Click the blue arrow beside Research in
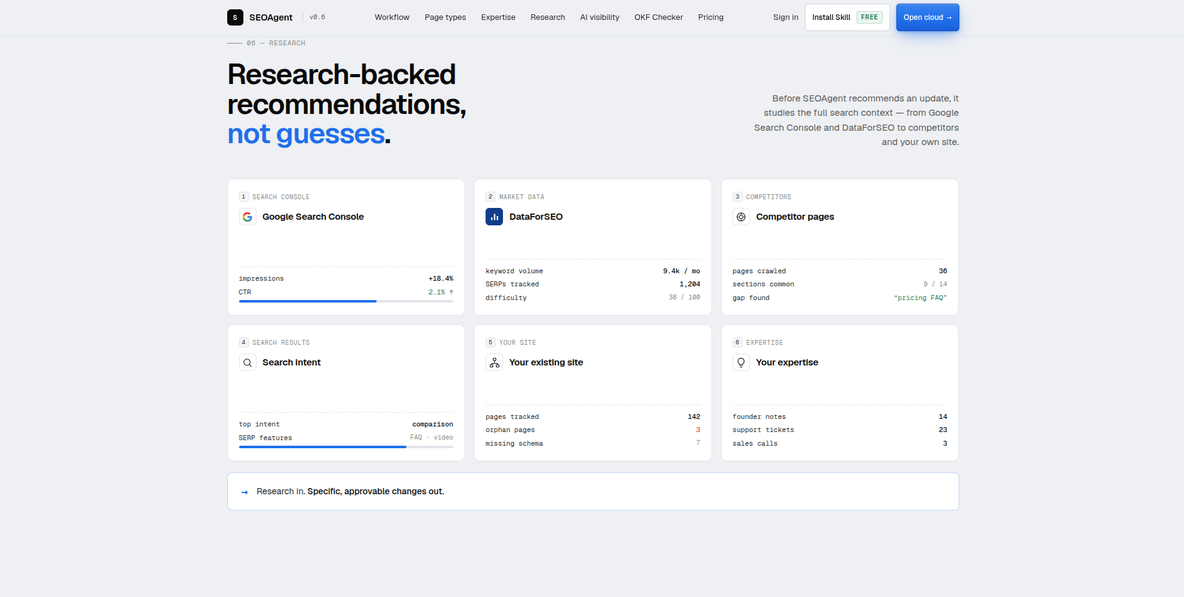 coord(245,492)
